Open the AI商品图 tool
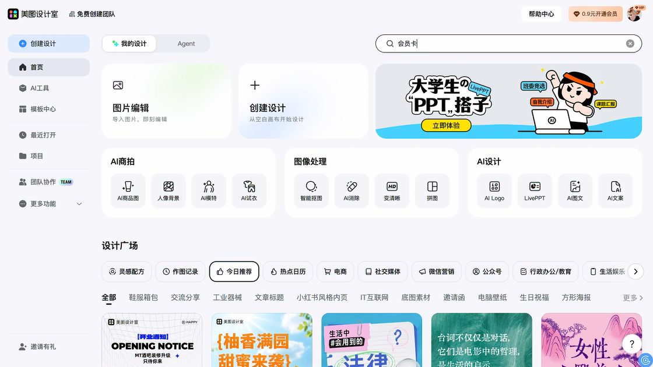 (128, 190)
